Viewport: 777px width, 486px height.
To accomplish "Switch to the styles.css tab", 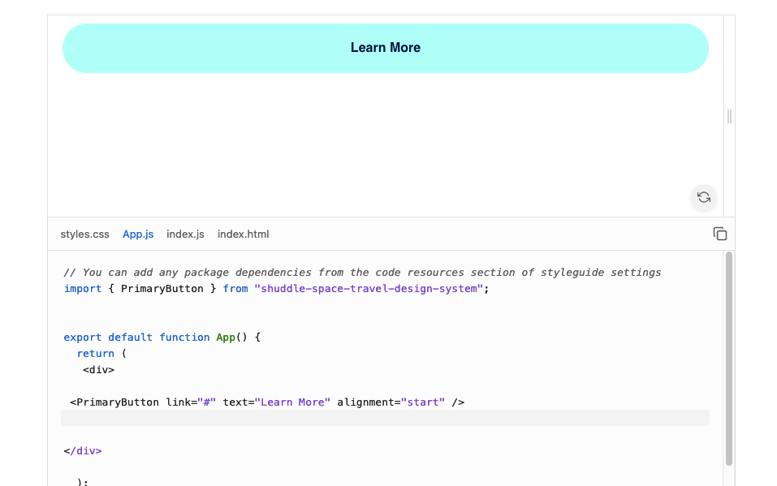I will pos(84,234).
